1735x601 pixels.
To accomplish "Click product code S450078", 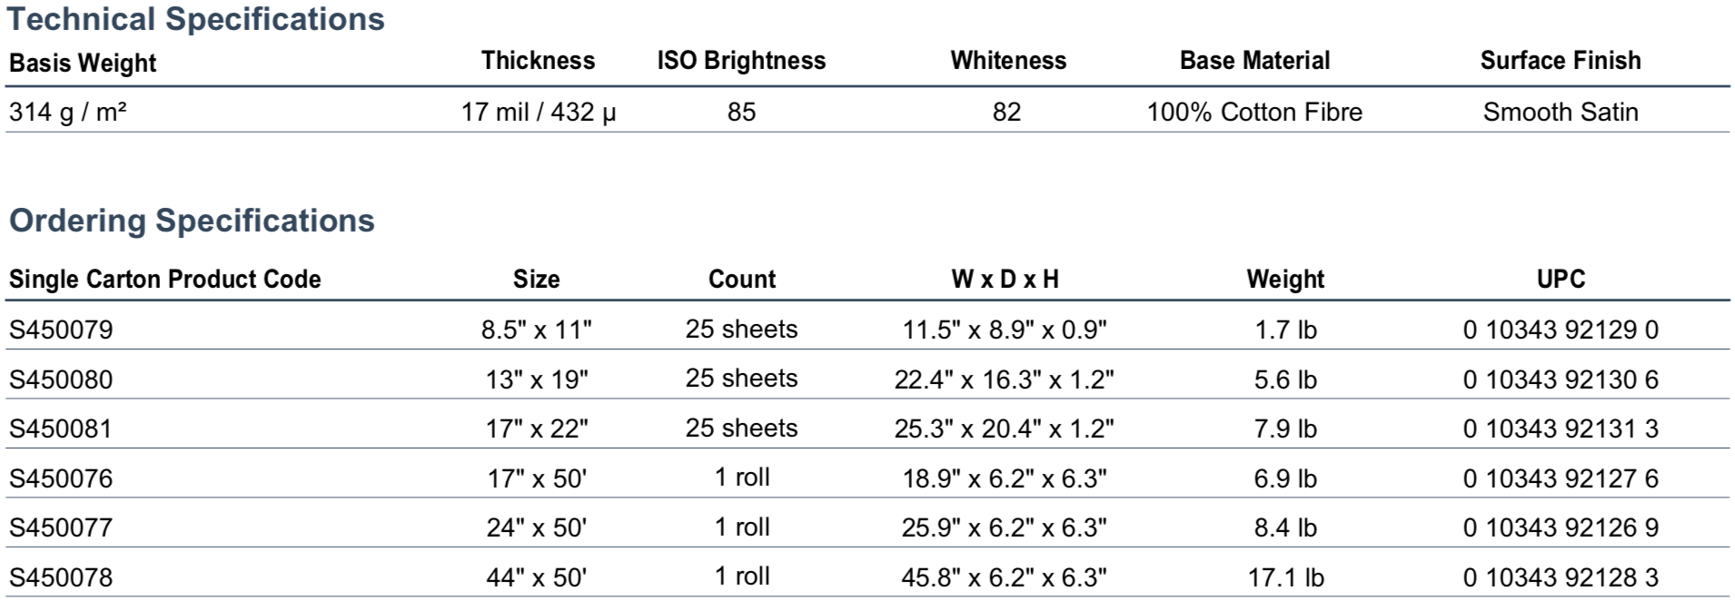I will 61,577.
